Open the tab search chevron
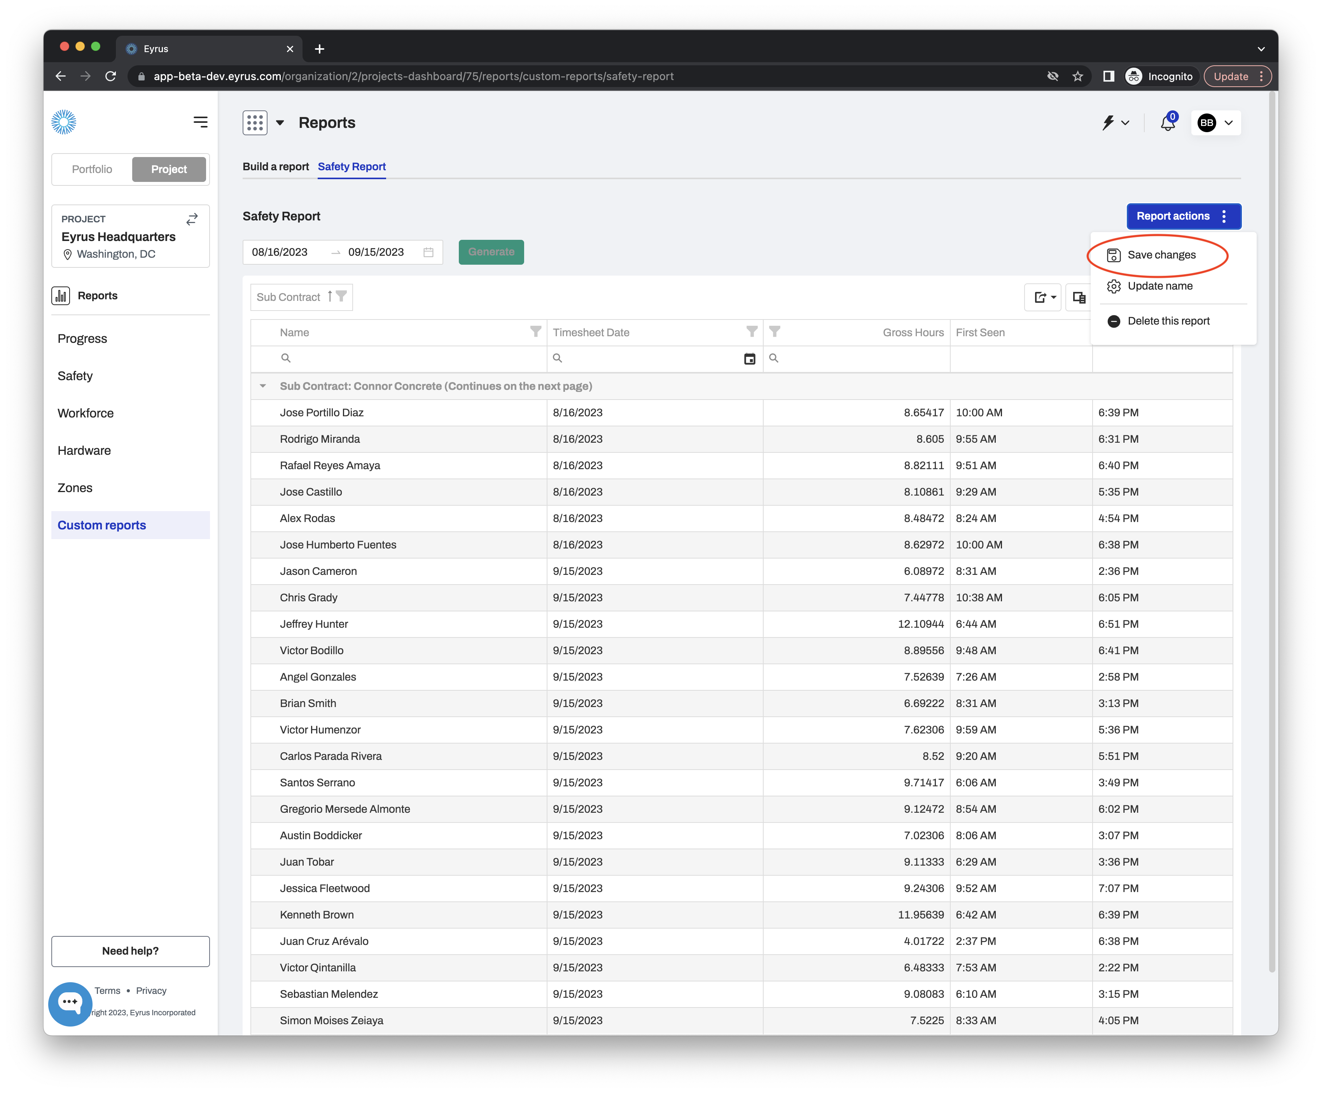This screenshot has width=1322, height=1093. (x=1261, y=49)
